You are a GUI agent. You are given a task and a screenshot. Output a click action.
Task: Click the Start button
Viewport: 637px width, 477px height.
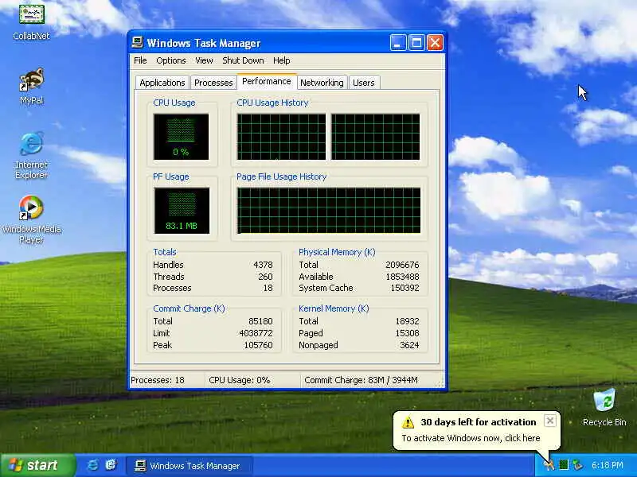[37, 465]
